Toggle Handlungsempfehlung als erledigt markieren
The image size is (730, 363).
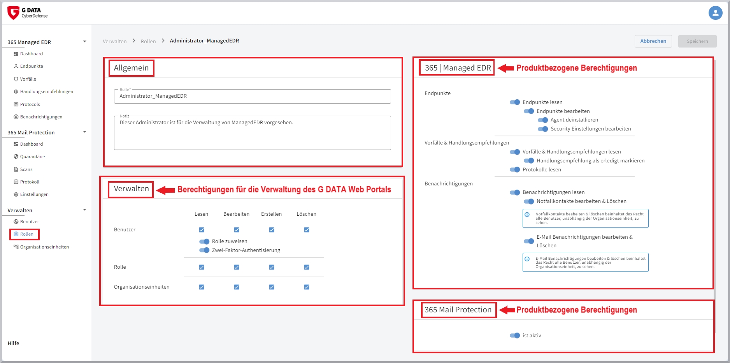pos(529,160)
